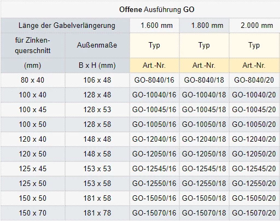Select article number GO-15070/16
280x221 pixels.
pos(154,213)
